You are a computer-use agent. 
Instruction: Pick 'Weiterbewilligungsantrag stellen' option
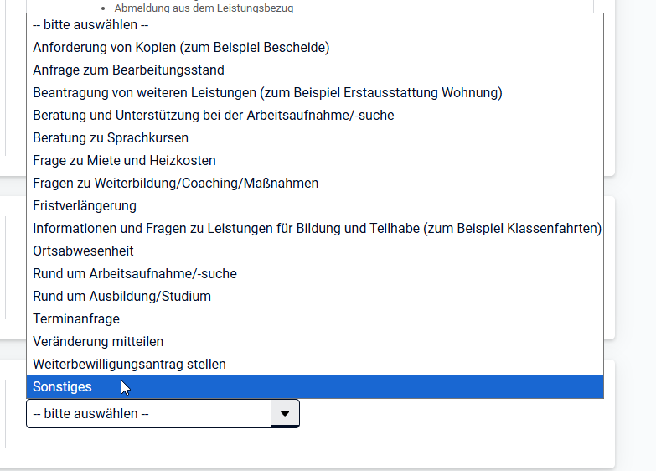pyautogui.click(x=129, y=365)
